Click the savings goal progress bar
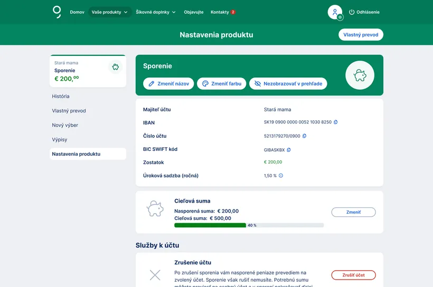 pyautogui.click(x=249, y=225)
